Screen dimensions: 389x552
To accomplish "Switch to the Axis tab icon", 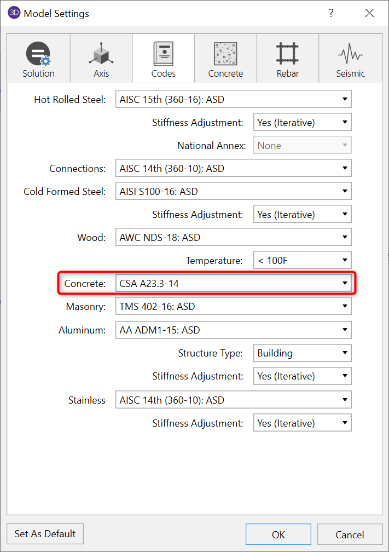I will pos(101,55).
